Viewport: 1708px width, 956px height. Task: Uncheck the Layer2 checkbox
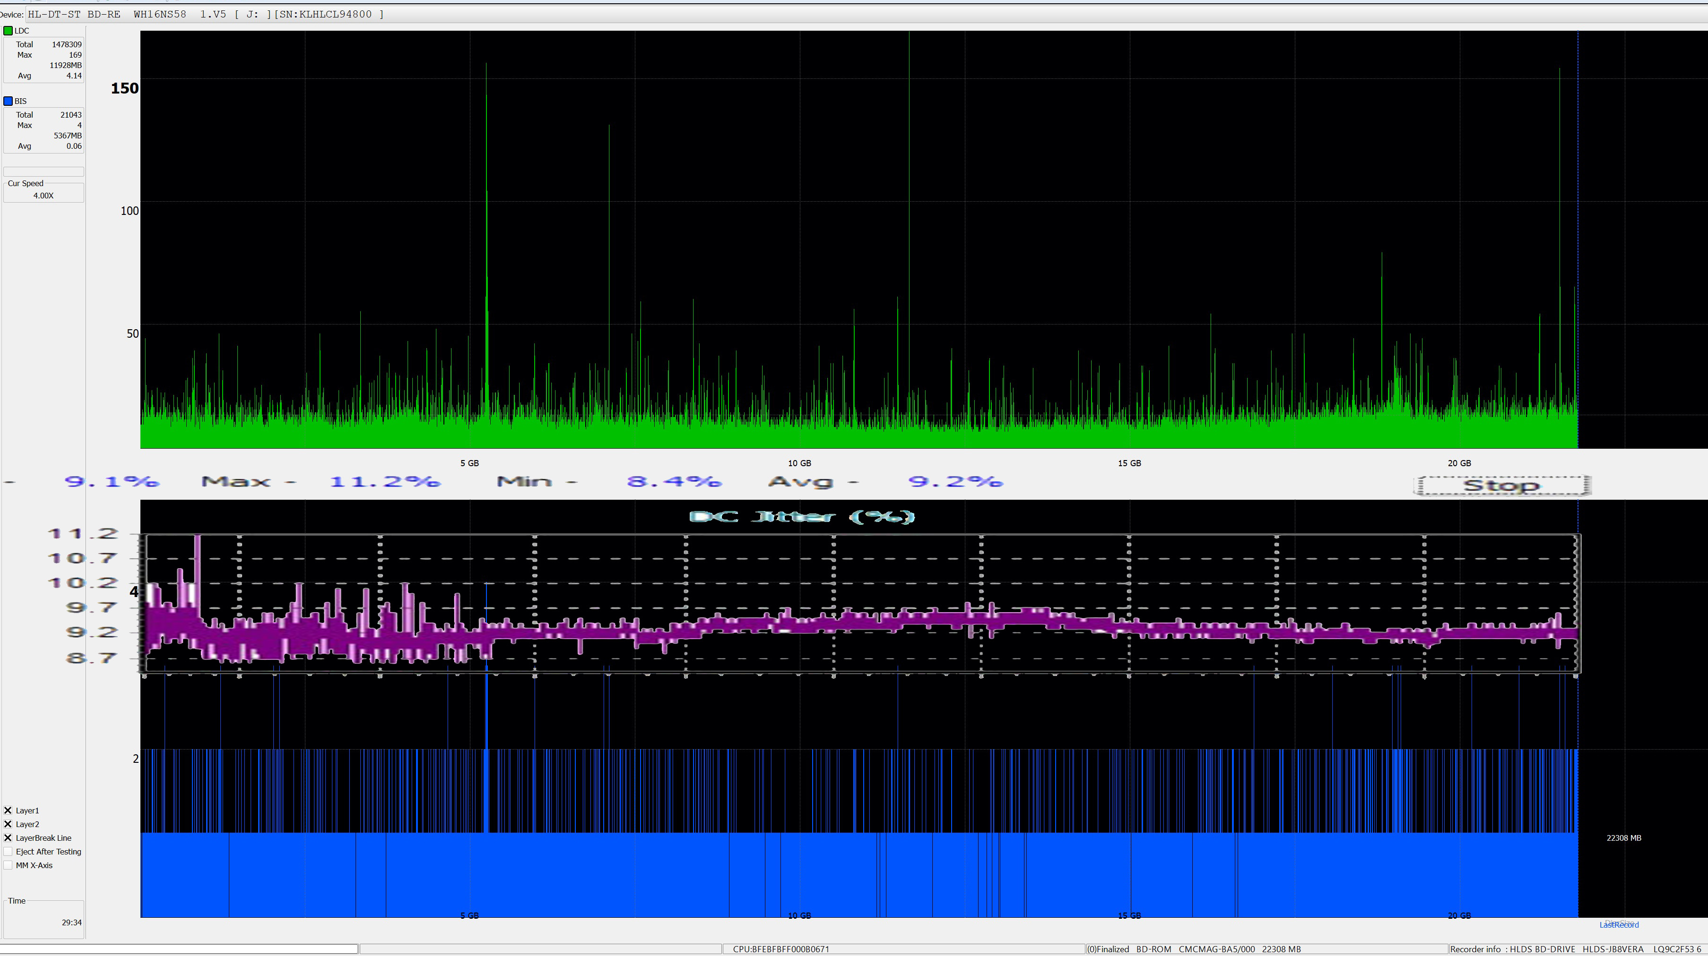[x=8, y=824]
